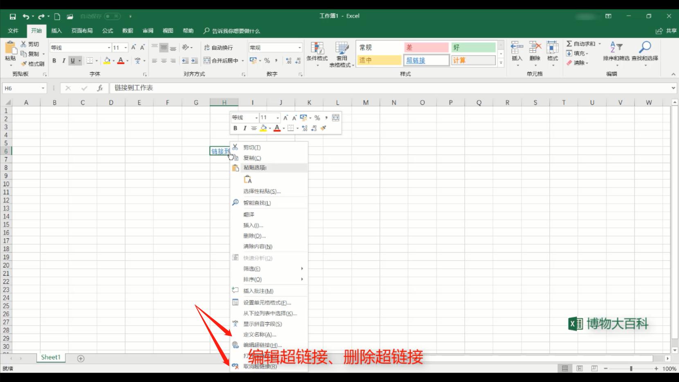
Task: Click the Insert Function fx button
Action: pos(100,88)
